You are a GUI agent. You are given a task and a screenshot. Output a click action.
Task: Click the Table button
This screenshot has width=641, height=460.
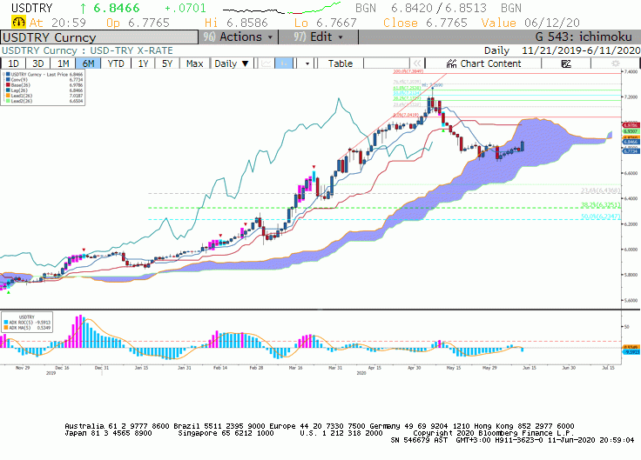[341, 63]
